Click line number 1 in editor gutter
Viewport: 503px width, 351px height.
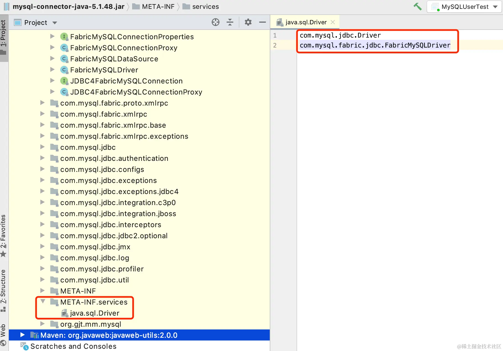pos(275,35)
